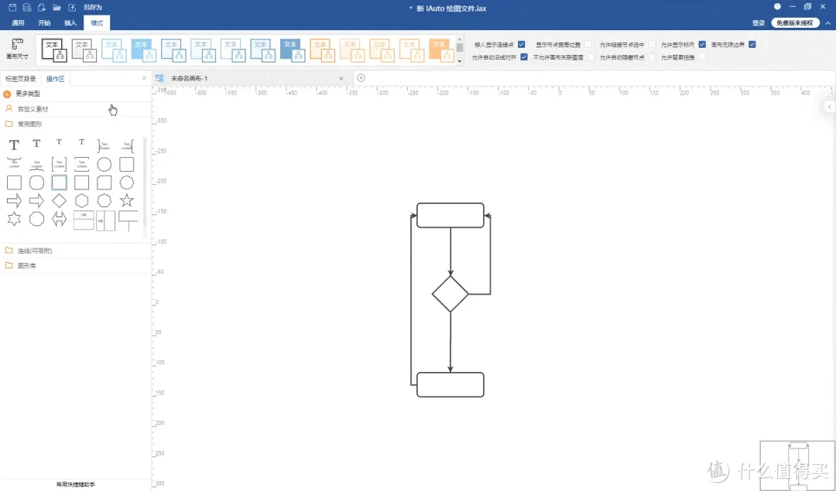836x491 pixels.
Task: Enable 允许链接节点选中 checkbox
Action: [652, 45]
